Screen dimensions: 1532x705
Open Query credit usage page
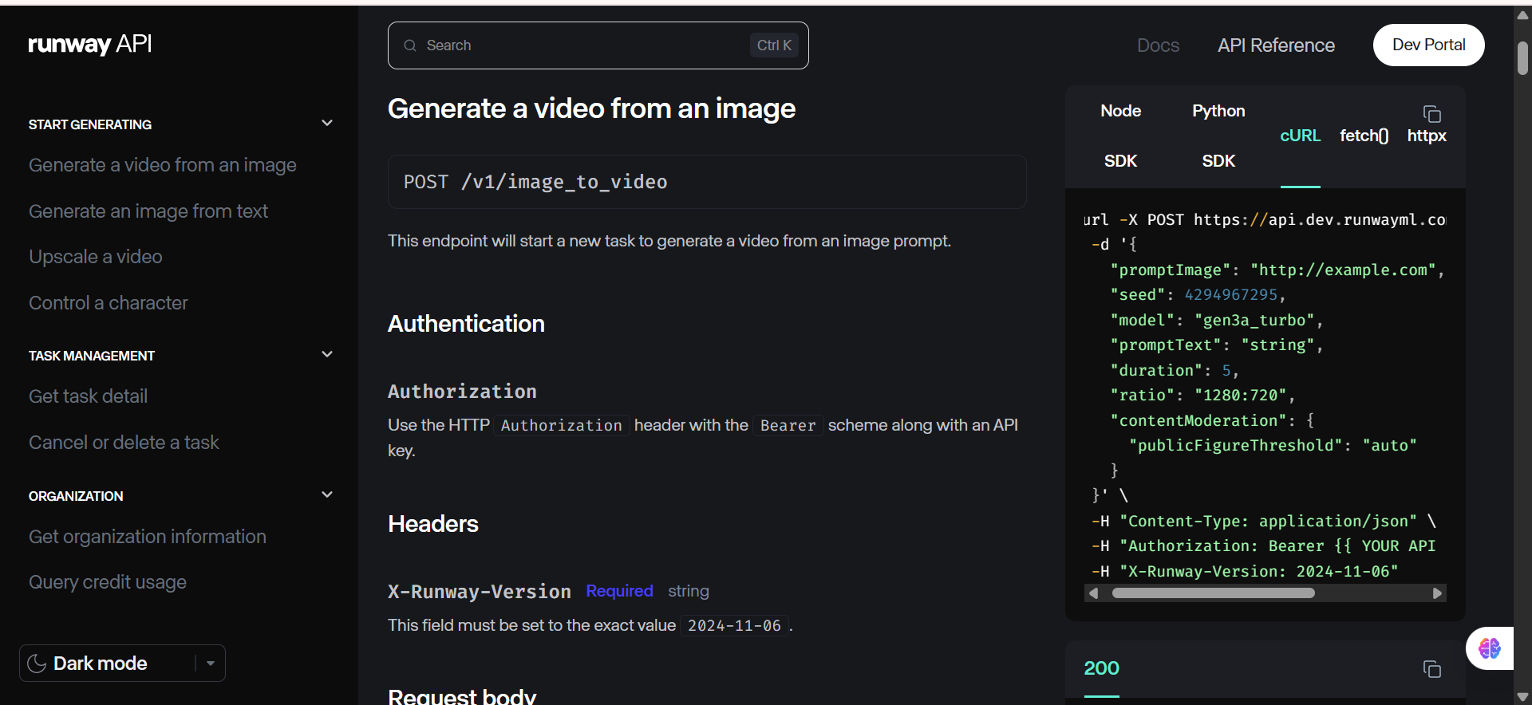(x=108, y=582)
